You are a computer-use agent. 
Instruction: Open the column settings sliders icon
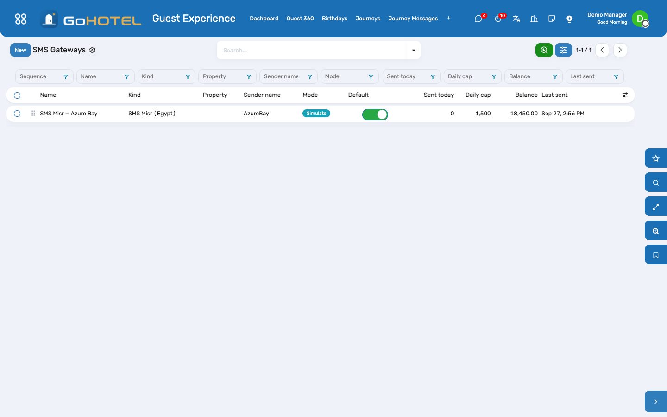coord(625,95)
